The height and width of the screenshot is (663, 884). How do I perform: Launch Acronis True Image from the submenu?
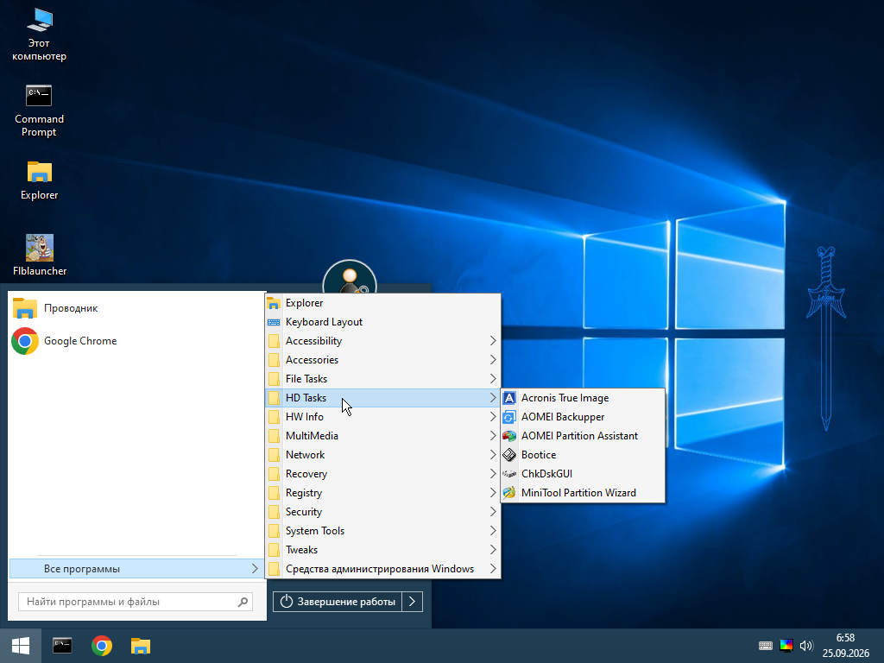point(583,397)
